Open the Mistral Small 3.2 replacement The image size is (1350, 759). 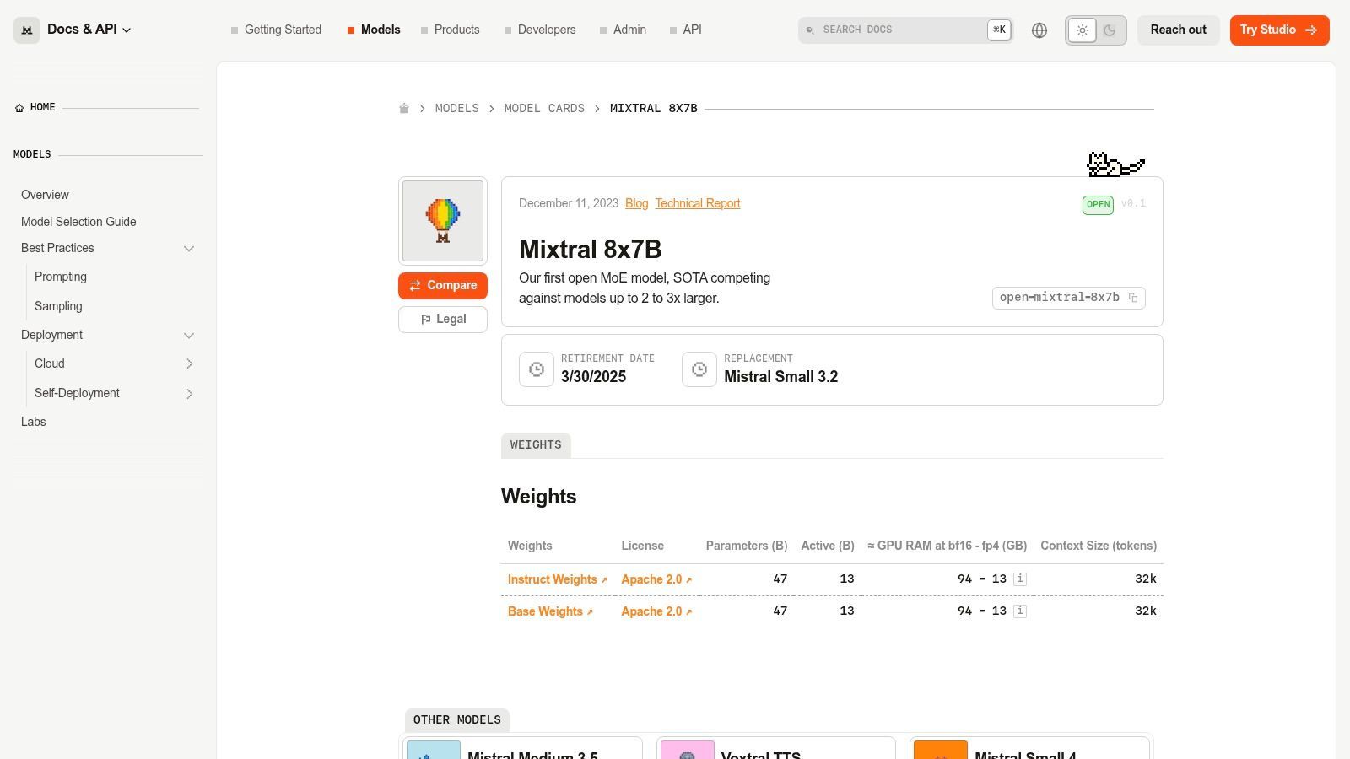pos(781,377)
